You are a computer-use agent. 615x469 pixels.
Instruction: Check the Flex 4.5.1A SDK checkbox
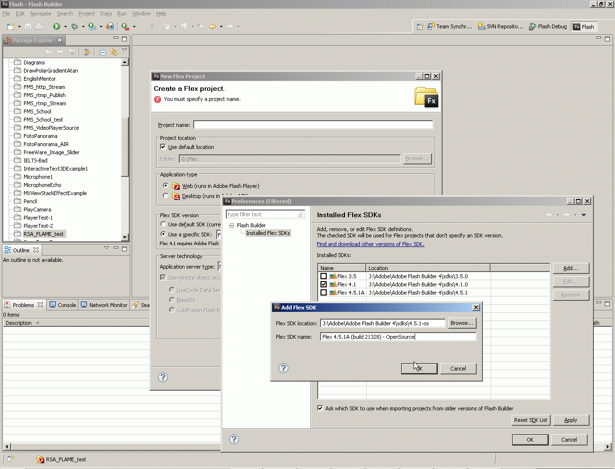pyautogui.click(x=323, y=293)
